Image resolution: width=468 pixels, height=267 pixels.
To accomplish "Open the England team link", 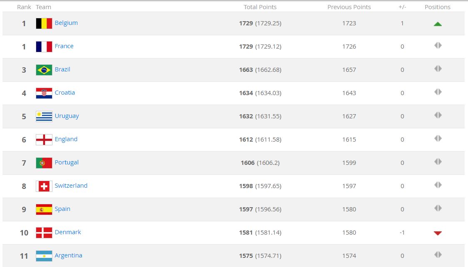I will (66, 139).
